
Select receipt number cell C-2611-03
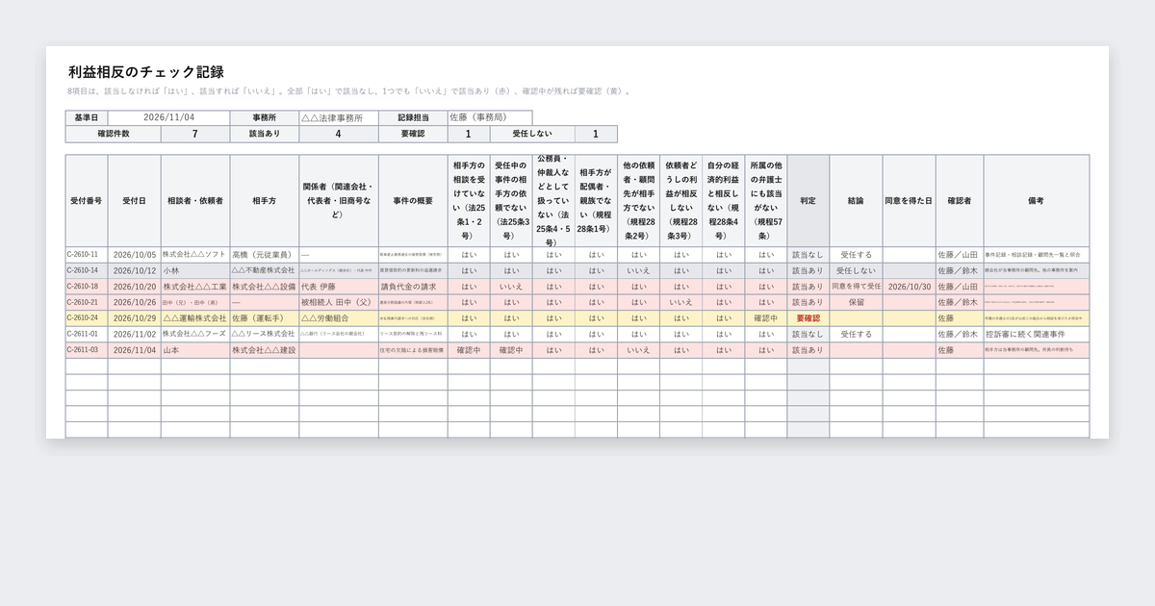click(87, 350)
